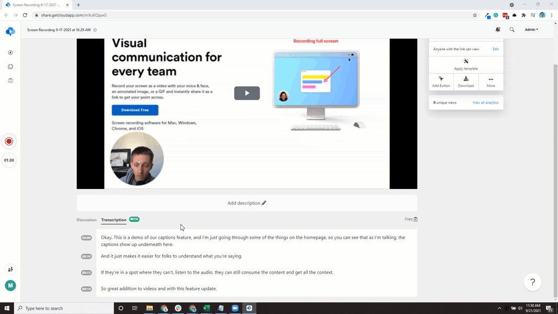
Task: Open the notifications bell
Action: 497,29
